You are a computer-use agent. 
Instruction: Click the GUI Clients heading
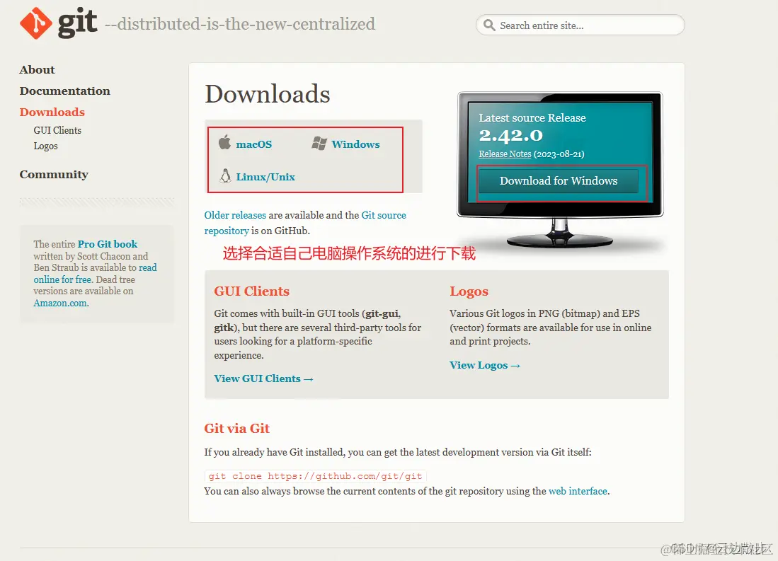(251, 291)
